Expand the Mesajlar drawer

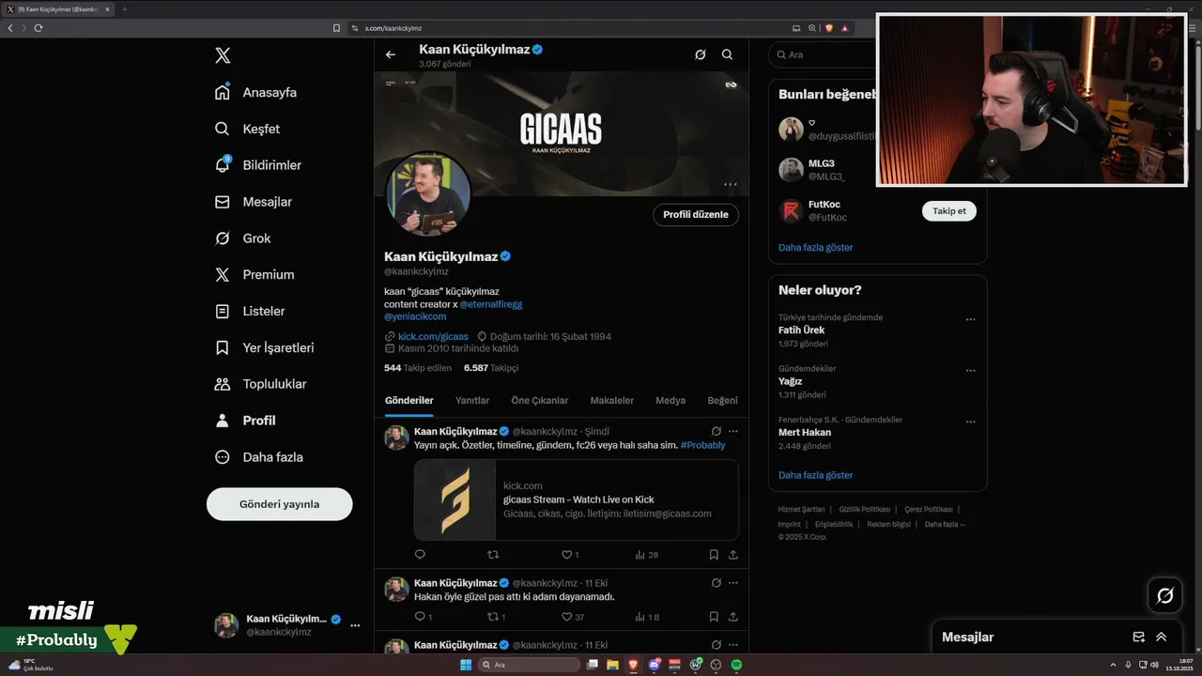click(1162, 637)
